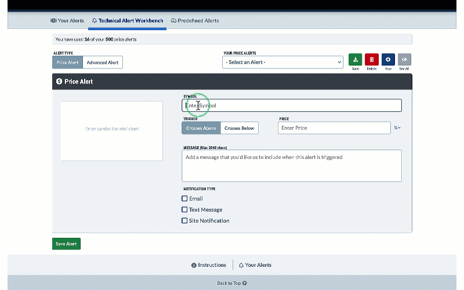Click the green Save alert icon
The width and height of the screenshot is (464, 290).
coord(356,60)
